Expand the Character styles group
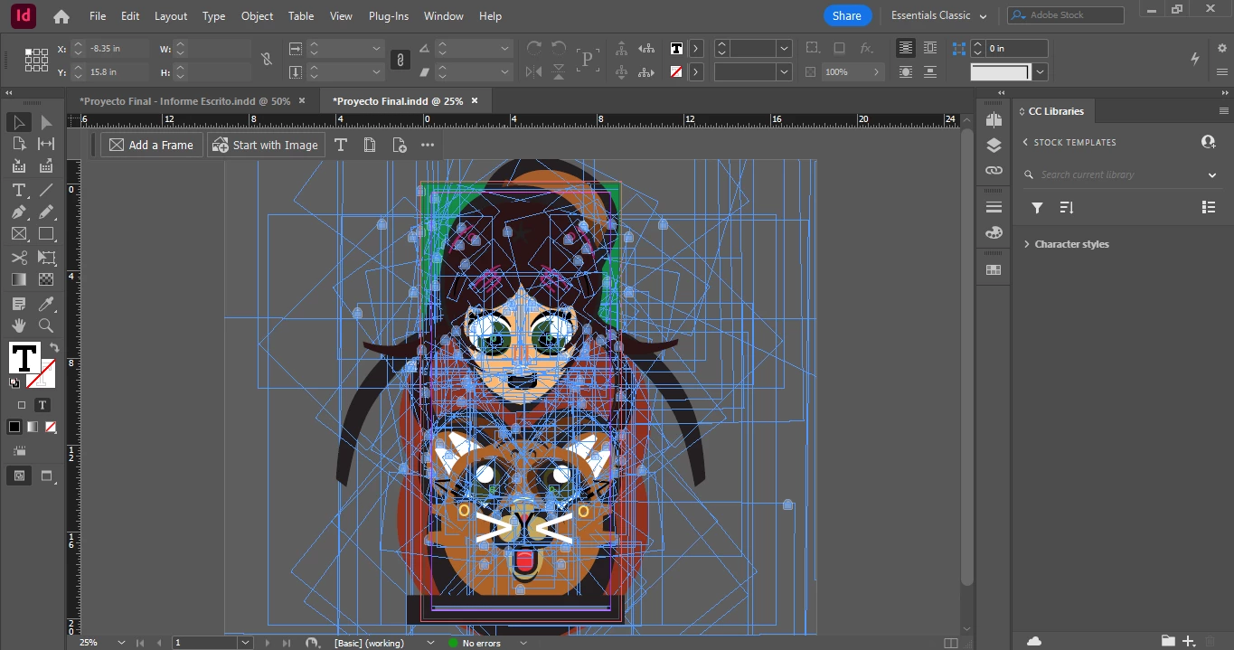1234x650 pixels. click(1026, 244)
